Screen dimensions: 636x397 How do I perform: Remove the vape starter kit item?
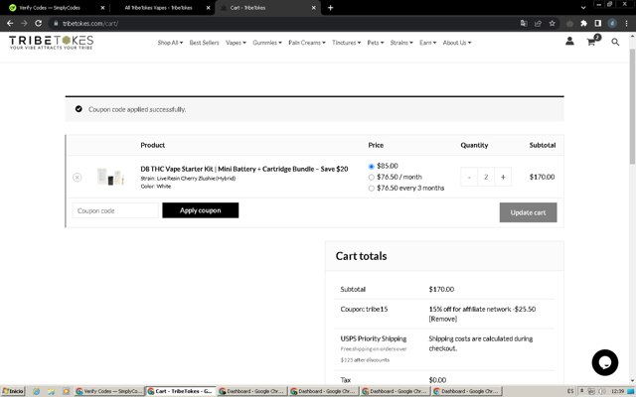tap(78, 177)
